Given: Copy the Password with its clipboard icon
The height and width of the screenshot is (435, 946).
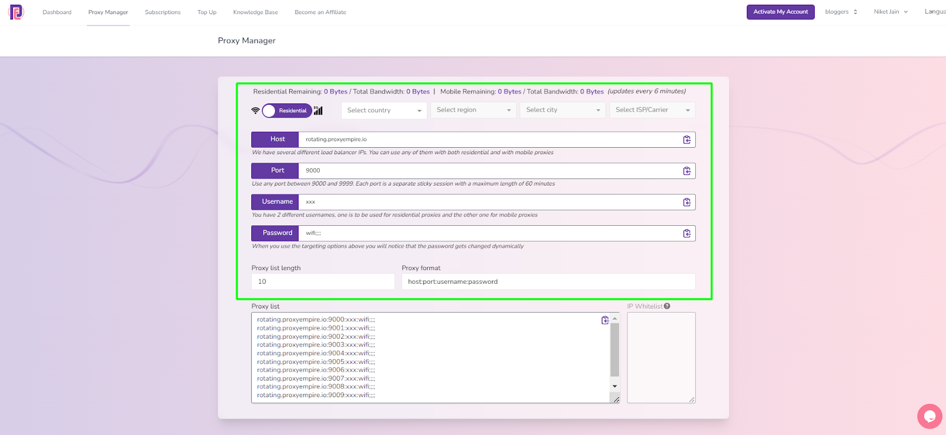Looking at the screenshot, I should [686, 233].
